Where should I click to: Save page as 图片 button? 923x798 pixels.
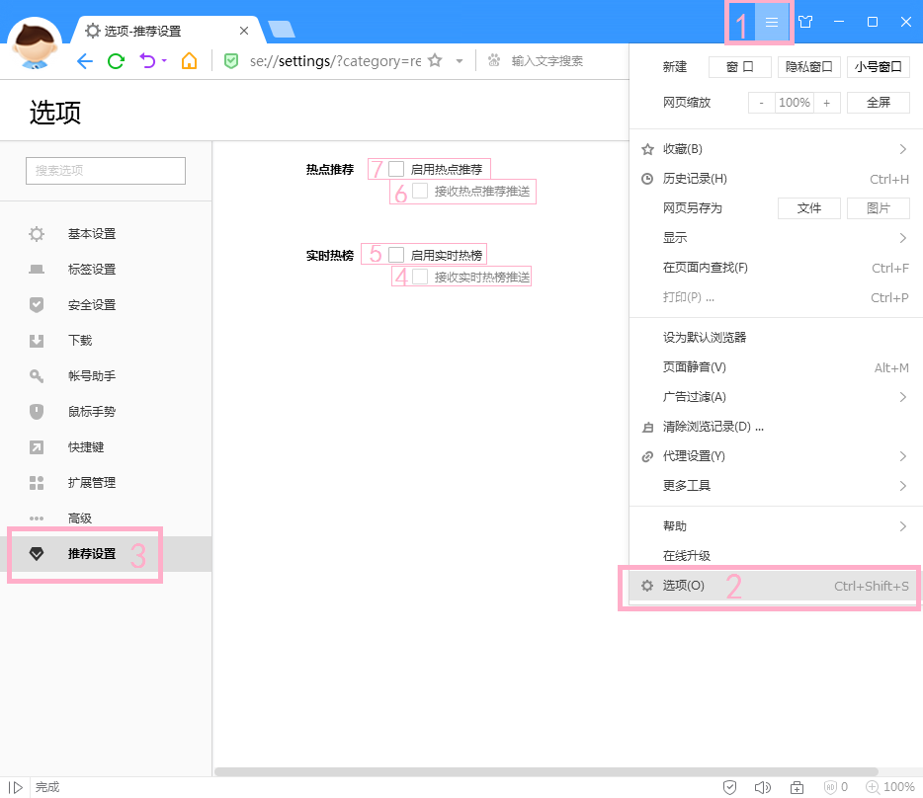click(879, 208)
